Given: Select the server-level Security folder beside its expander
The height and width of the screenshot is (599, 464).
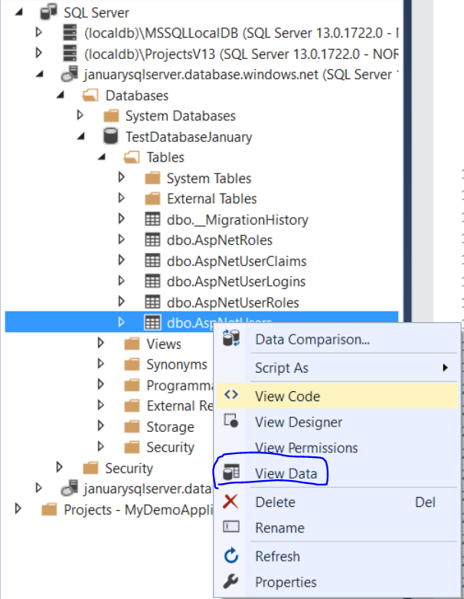Looking at the screenshot, I should tap(129, 468).
